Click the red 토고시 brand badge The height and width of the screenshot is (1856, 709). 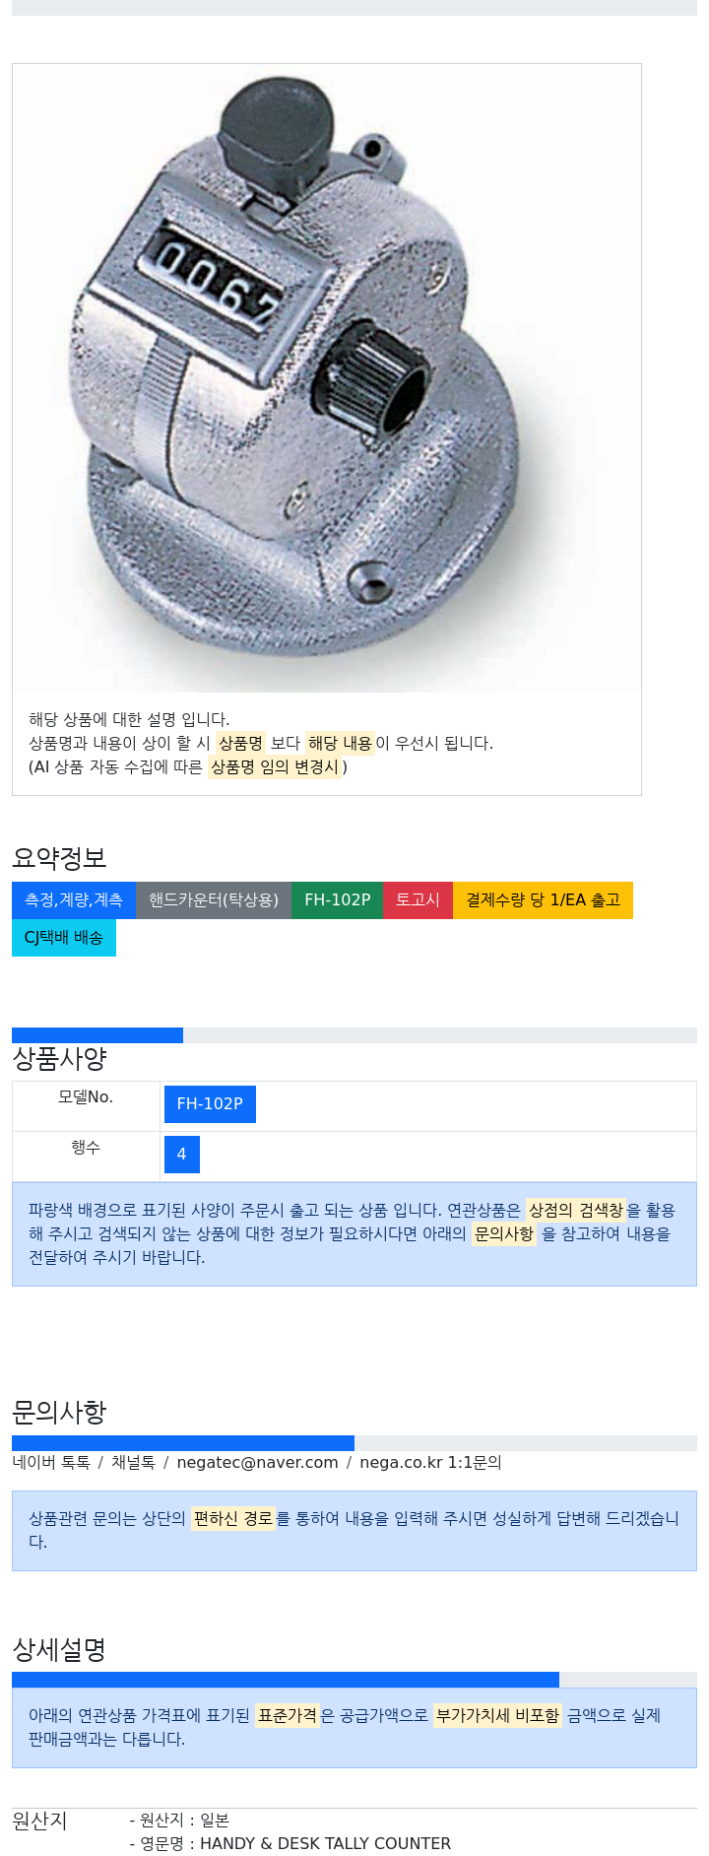tap(419, 900)
